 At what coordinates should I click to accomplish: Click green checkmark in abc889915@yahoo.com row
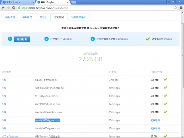[x=166, y=104]
